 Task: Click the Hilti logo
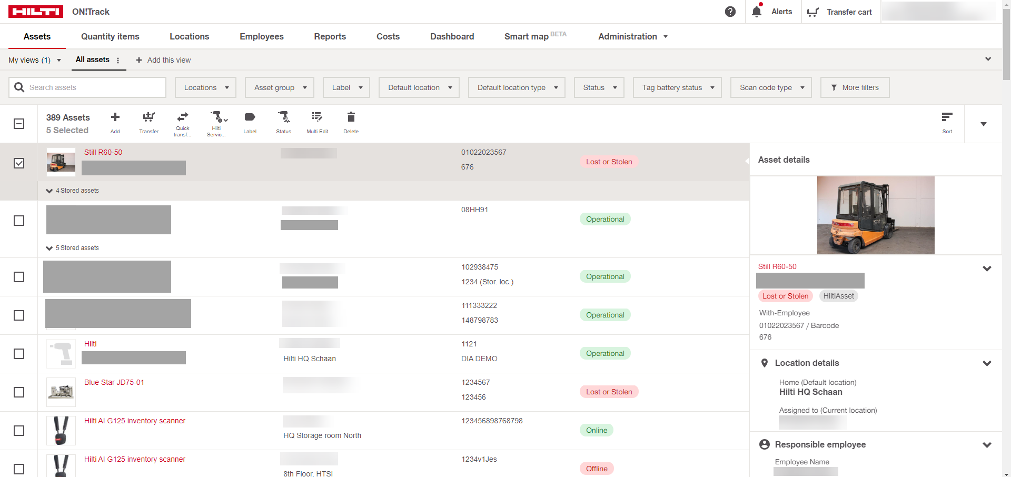(36, 12)
